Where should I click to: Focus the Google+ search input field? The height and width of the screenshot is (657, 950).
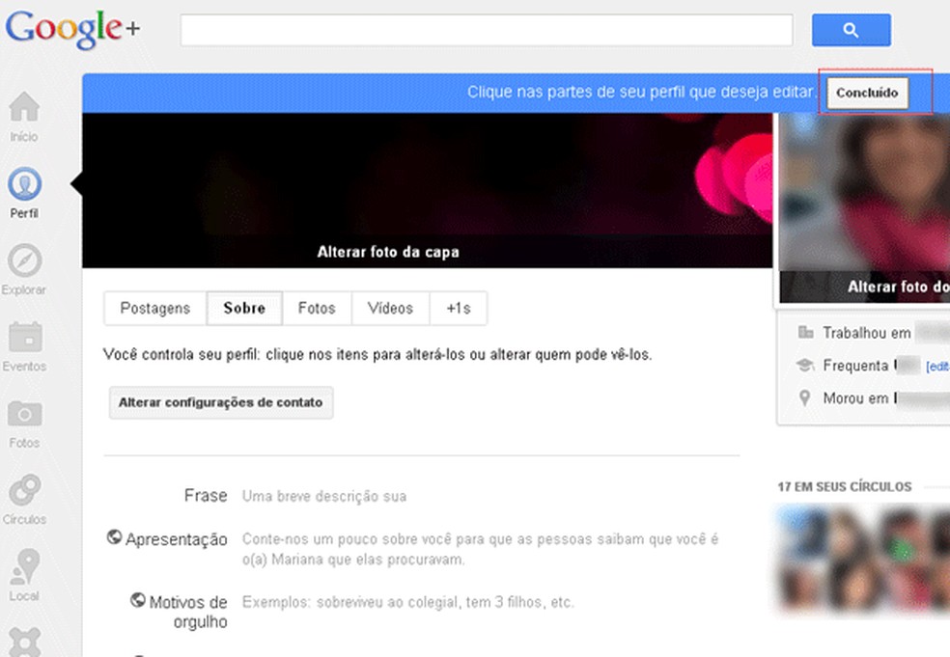(x=487, y=30)
